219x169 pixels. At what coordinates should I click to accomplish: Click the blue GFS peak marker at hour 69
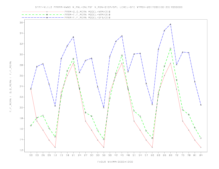click(x=171, y=24)
